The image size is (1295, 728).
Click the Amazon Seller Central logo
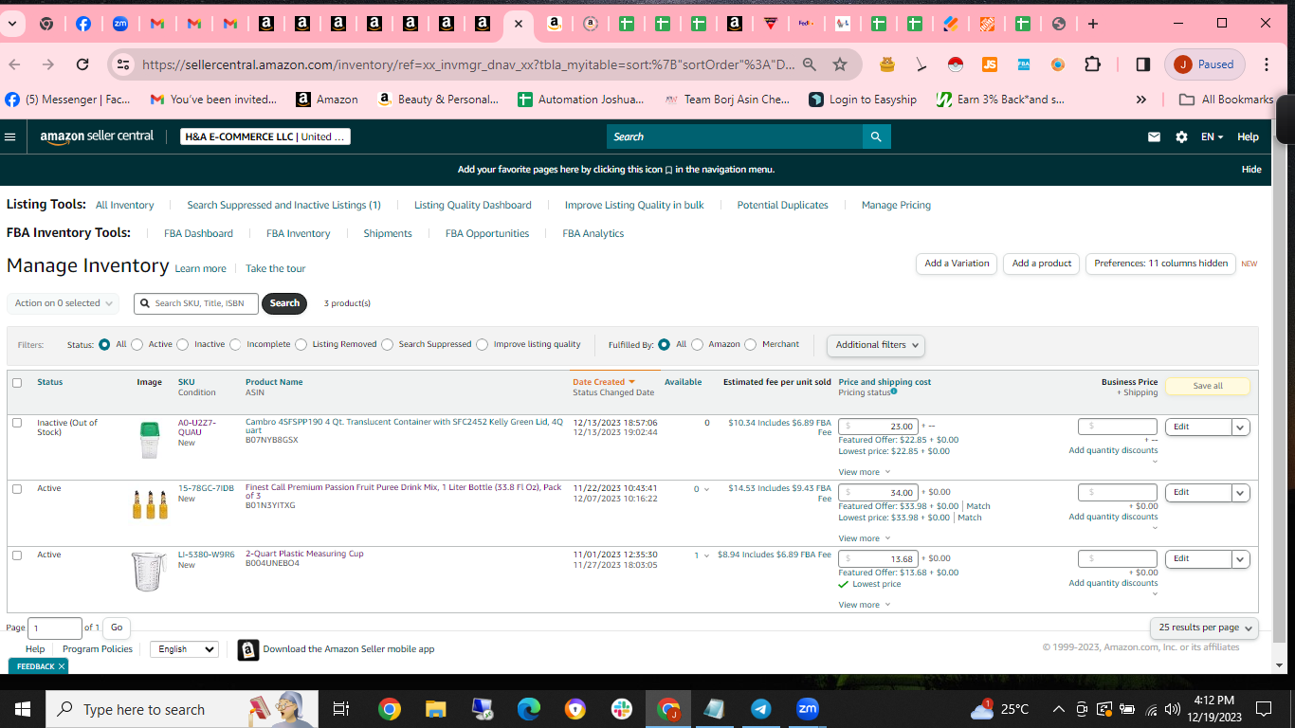pos(97,136)
